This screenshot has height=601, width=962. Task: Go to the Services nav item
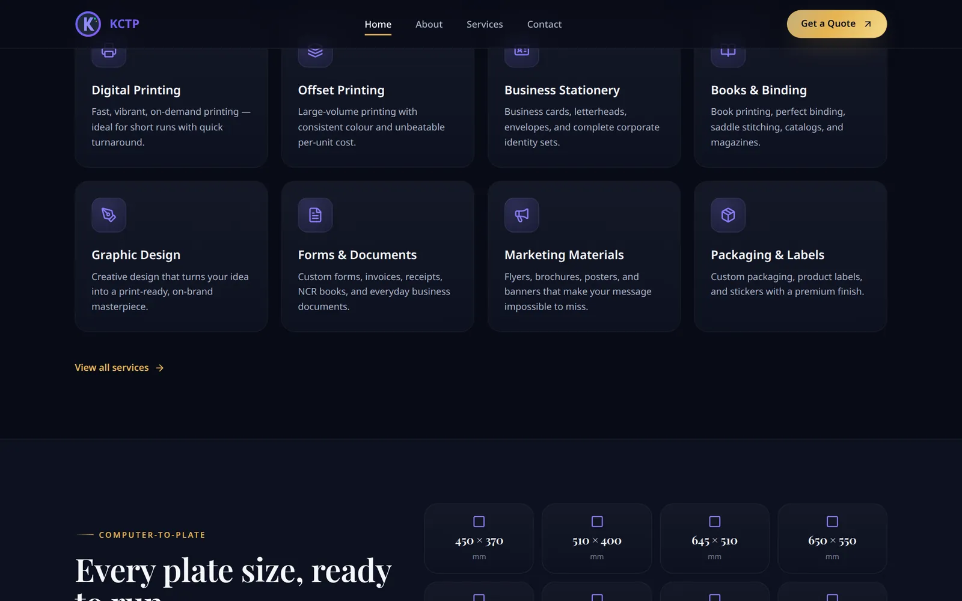[x=485, y=24]
